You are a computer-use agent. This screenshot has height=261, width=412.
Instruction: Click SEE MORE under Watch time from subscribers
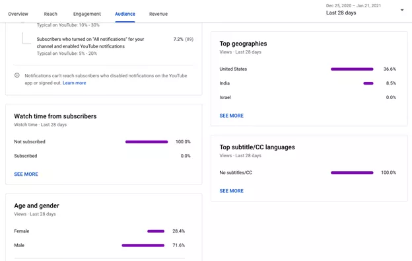point(26,174)
